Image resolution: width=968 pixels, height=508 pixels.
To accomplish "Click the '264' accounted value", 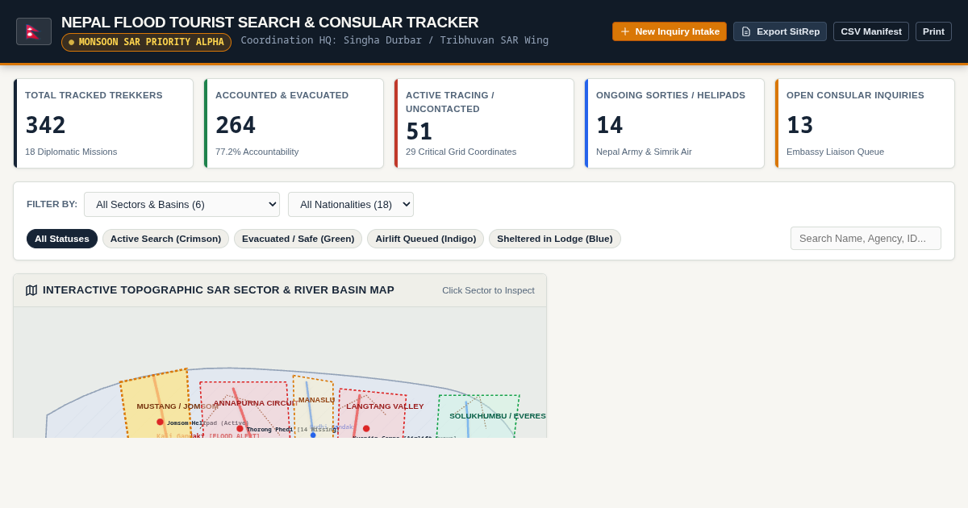I will [x=236, y=125].
